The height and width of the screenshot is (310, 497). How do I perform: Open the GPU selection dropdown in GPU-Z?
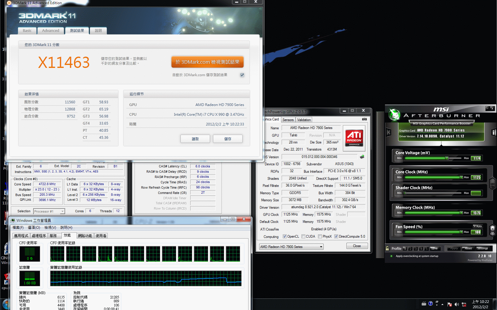[291, 247]
